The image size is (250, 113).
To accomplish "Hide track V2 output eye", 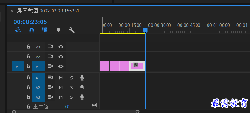I will [x=61, y=57].
